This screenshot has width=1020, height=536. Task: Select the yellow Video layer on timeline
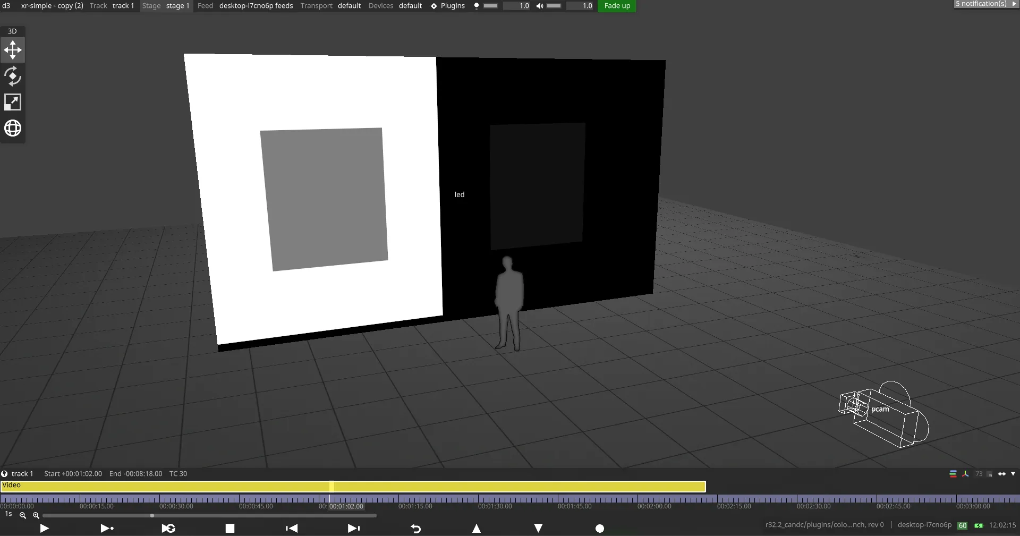tap(159, 487)
